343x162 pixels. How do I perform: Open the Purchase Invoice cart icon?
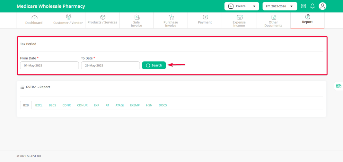point(171,17)
